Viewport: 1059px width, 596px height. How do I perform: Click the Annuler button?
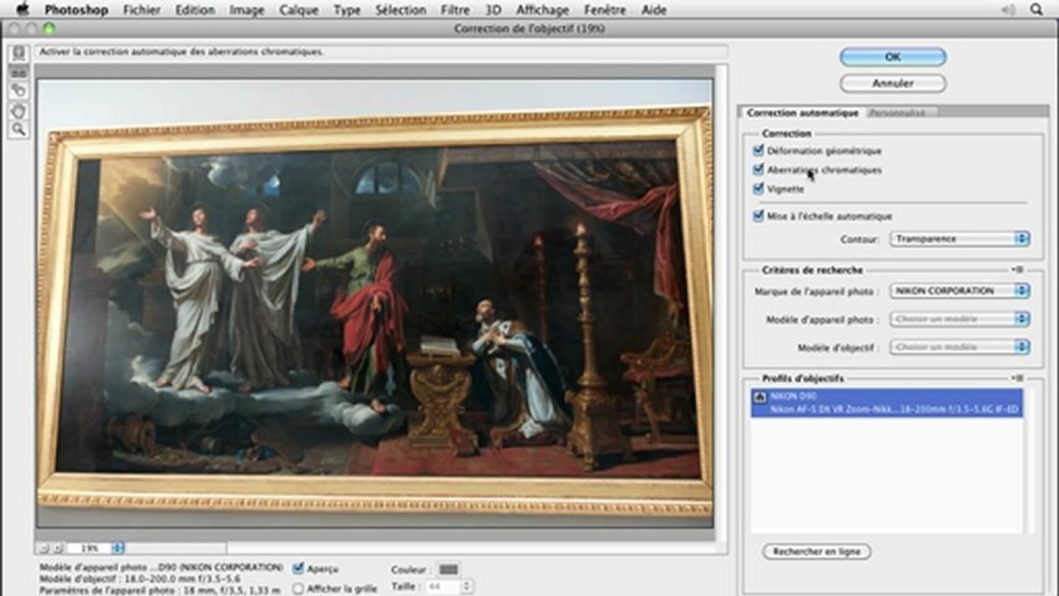893,84
